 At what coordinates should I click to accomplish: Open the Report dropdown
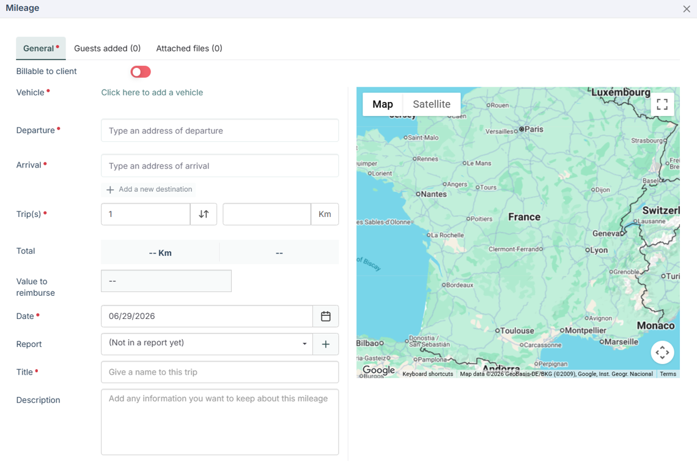coord(207,344)
